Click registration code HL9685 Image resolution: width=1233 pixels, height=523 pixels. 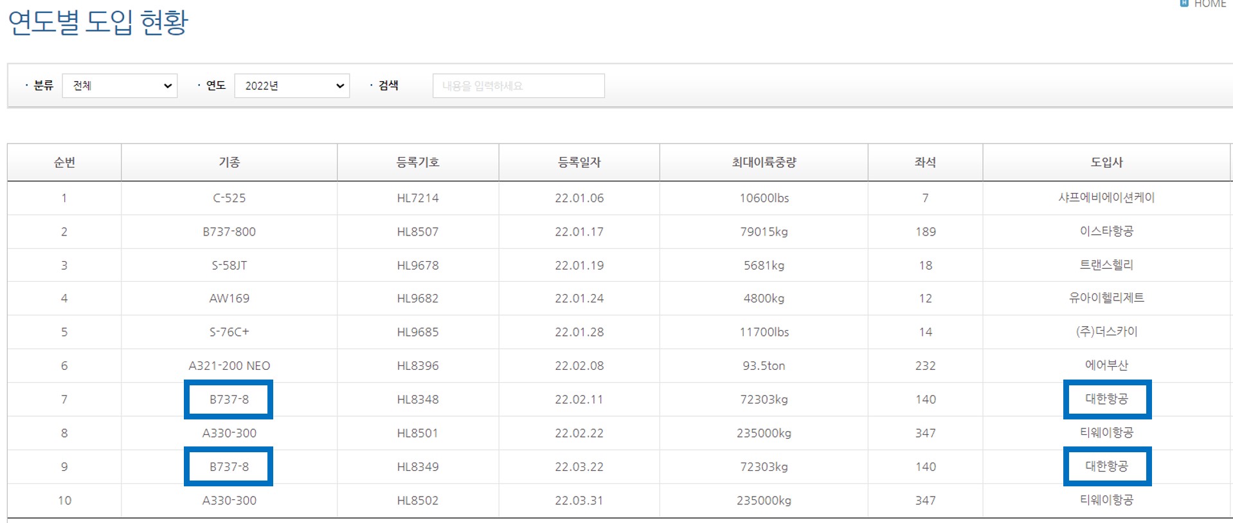[418, 332]
